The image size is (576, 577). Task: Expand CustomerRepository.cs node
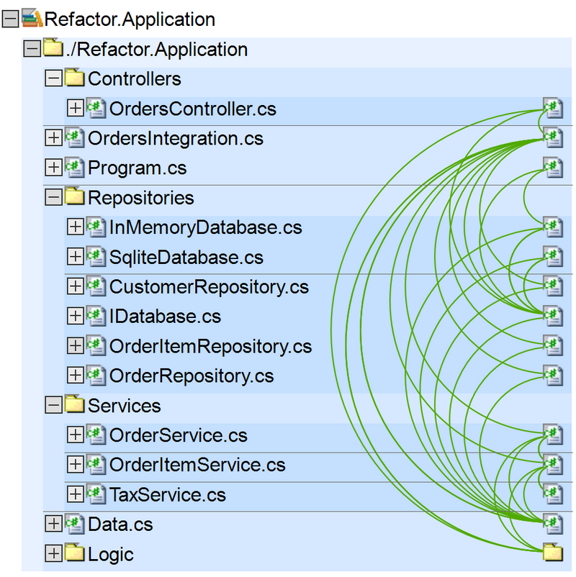coord(75,286)
